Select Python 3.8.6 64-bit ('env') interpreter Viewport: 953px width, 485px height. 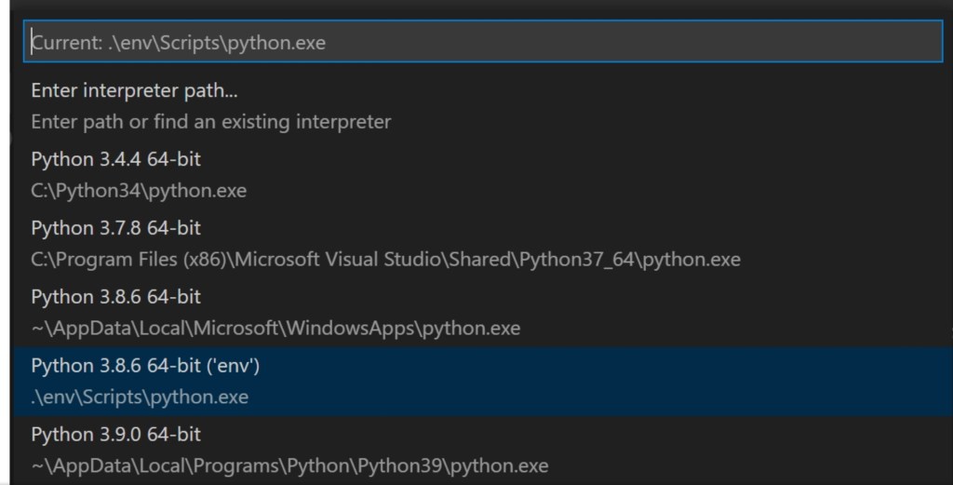pos(145,366)
